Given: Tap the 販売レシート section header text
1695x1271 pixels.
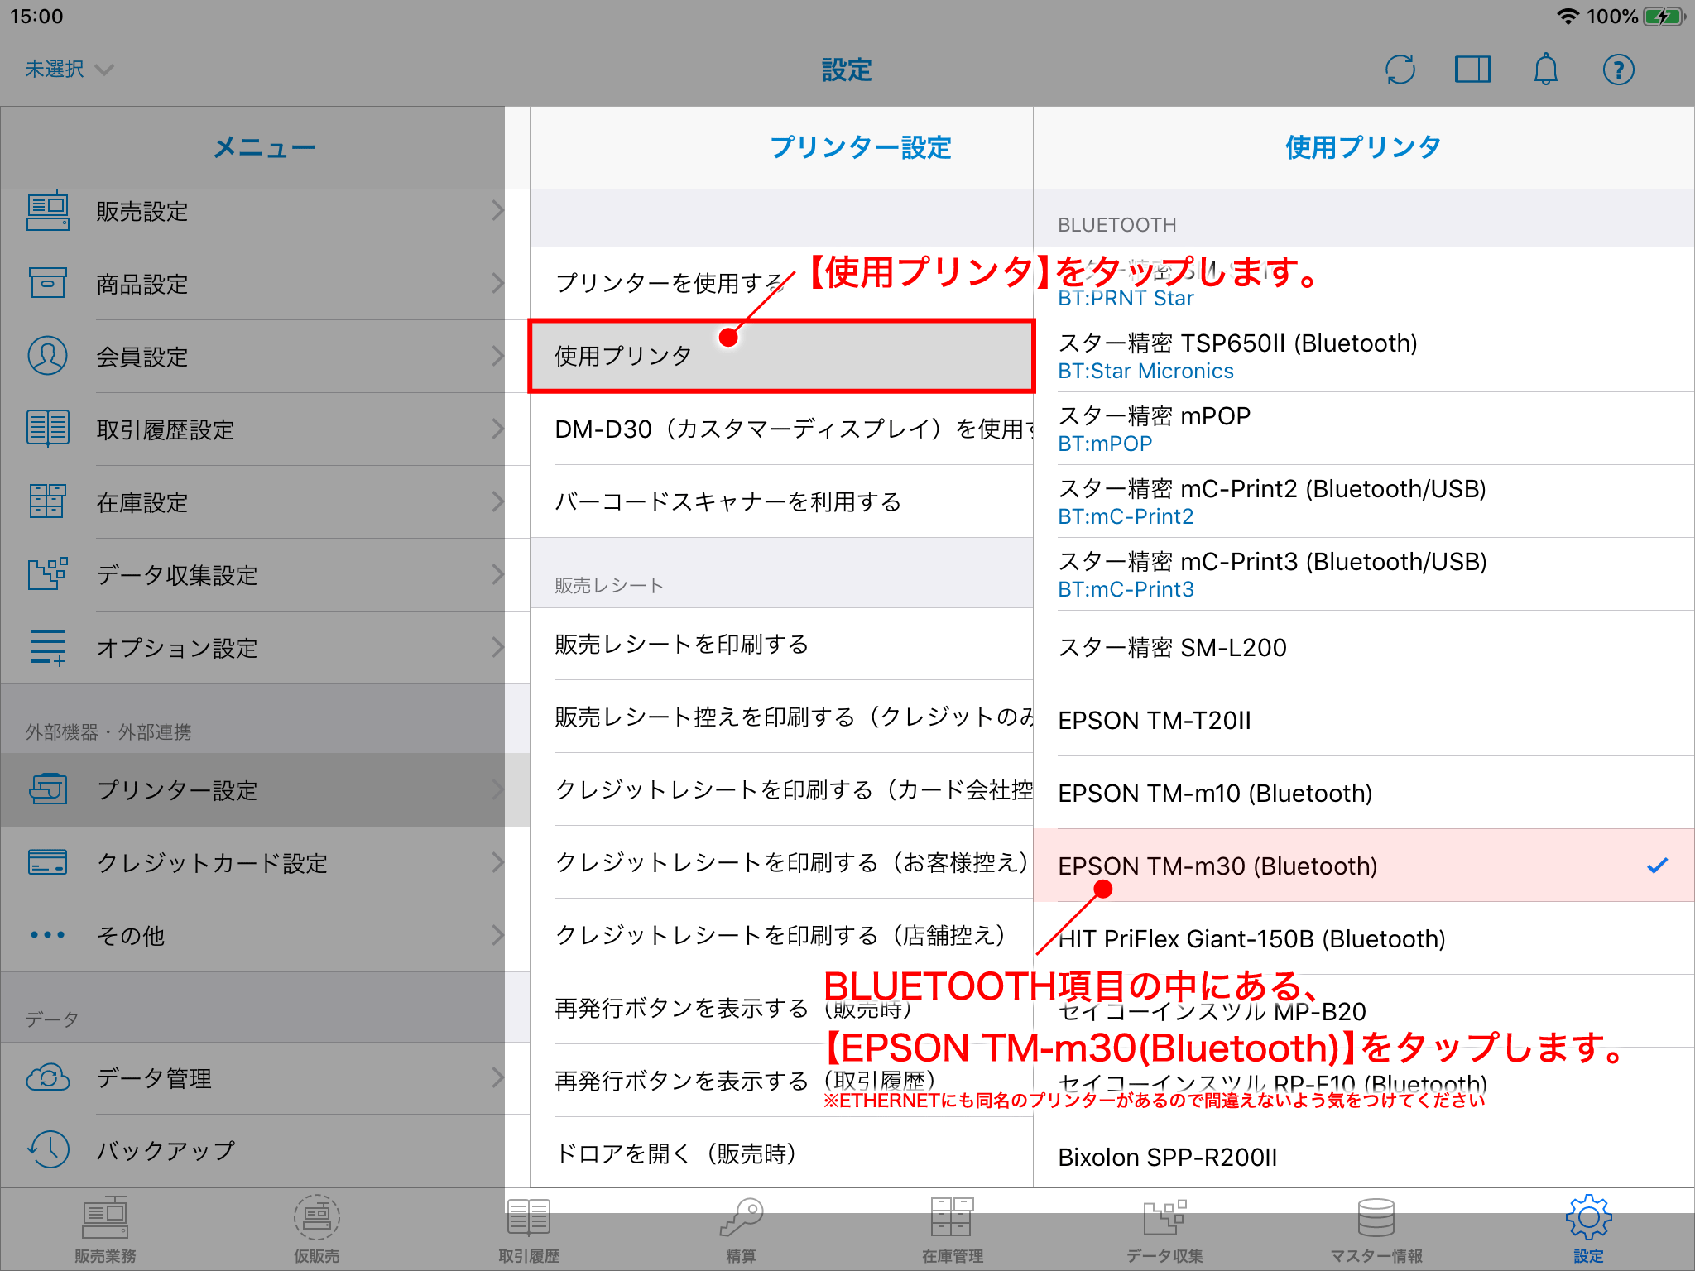Looking at the screenshot, I should 609,585.
